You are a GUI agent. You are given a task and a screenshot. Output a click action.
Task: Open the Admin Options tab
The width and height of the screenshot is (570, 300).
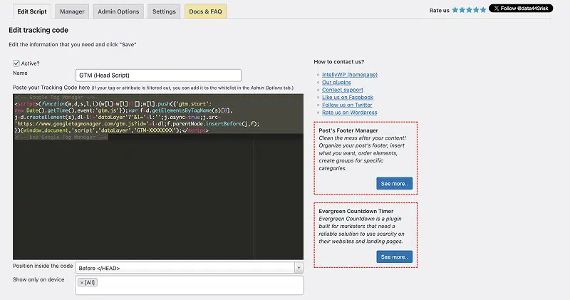(118, 11)
